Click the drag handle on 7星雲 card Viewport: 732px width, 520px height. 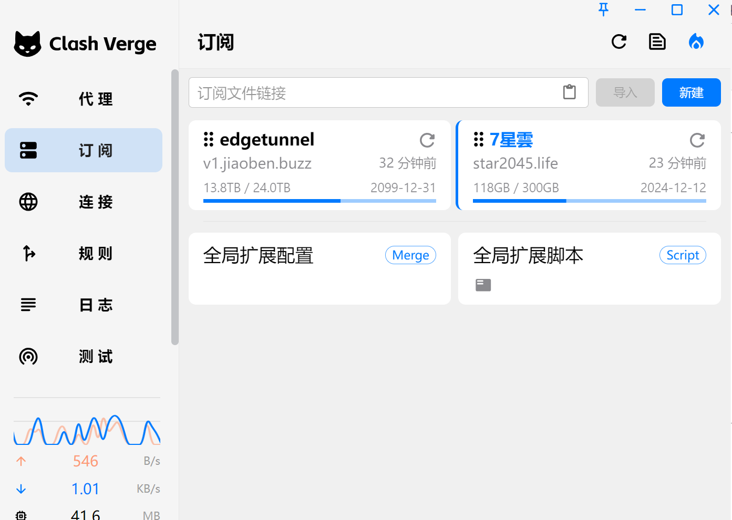click(x=479, y=139)
